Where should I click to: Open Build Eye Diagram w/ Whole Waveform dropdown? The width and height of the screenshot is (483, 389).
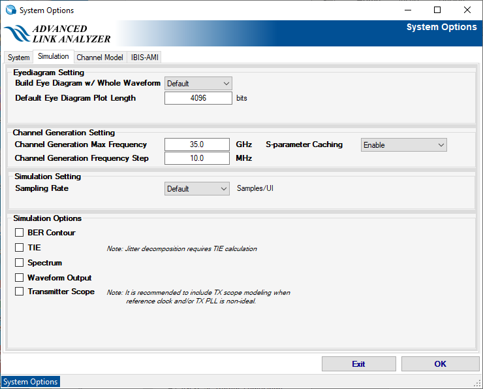pyautogui.click(x=198, y=84)
